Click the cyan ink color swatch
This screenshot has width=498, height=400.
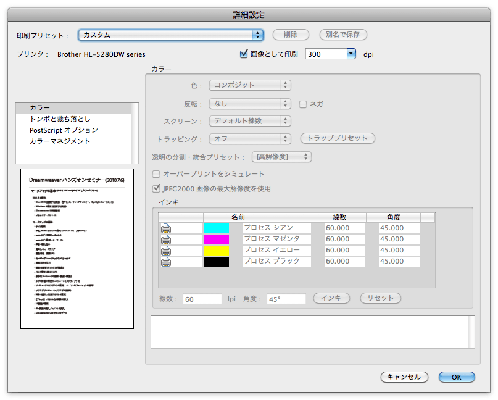[x=216, y=228]
